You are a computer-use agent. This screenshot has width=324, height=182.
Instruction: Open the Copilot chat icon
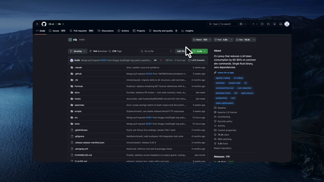[x=241, y=24]
